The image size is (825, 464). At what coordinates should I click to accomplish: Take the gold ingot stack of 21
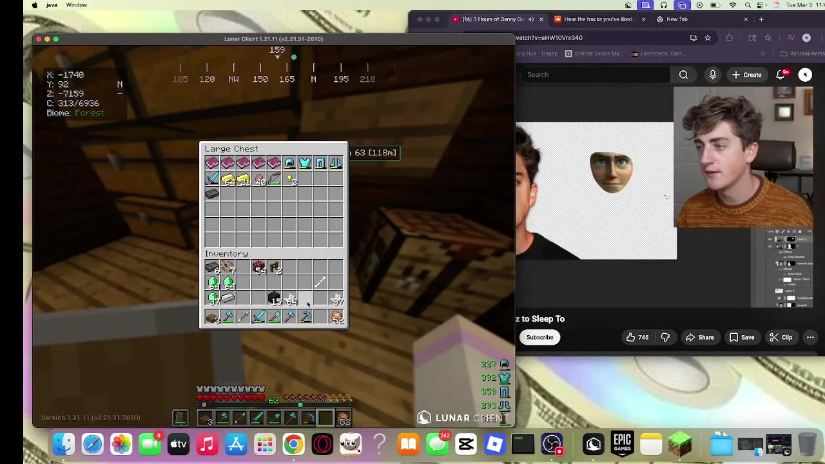243,179
